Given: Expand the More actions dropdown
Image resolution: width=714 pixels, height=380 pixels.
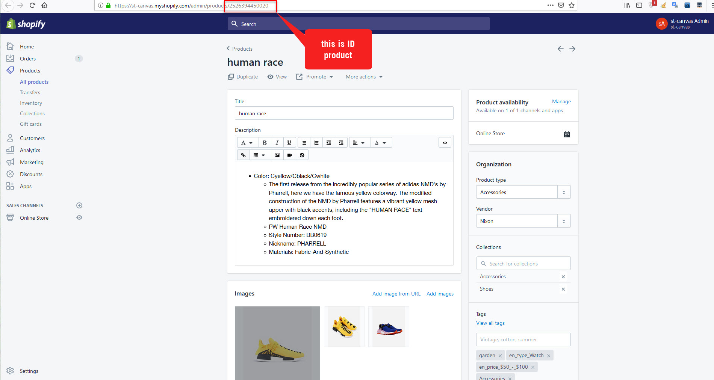Looking at the screenshot, I should [x=364, y=77].
